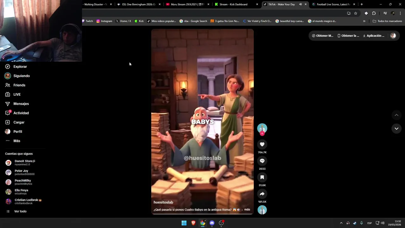Screen dimensions: 405x228
Task: Open the '3-gatsu No Lion' bookmark
Action: [x=225, y=21]
